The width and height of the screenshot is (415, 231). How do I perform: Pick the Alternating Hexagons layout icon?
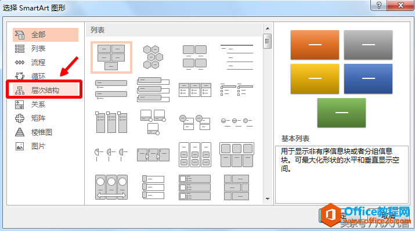[153, 57]
